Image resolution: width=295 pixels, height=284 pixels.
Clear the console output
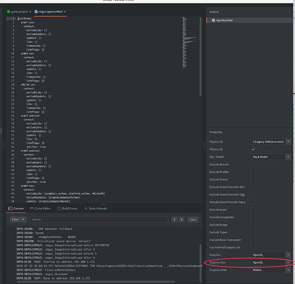[192, 219]
